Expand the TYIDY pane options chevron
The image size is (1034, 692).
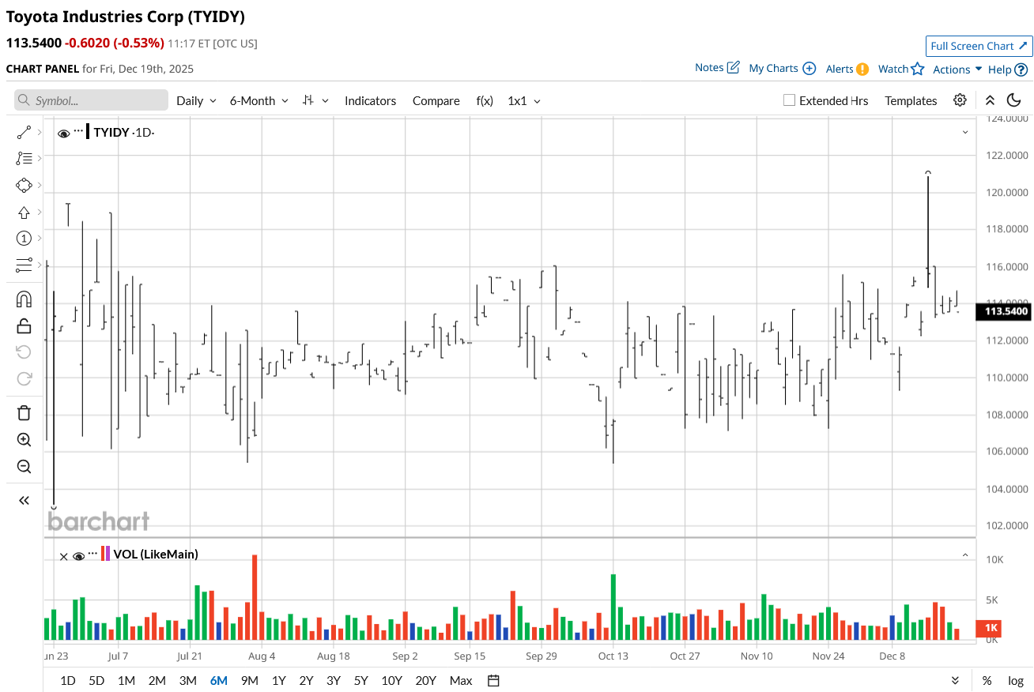point(965,133)
